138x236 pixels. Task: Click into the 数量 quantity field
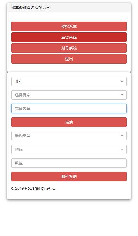pos(69,163)
